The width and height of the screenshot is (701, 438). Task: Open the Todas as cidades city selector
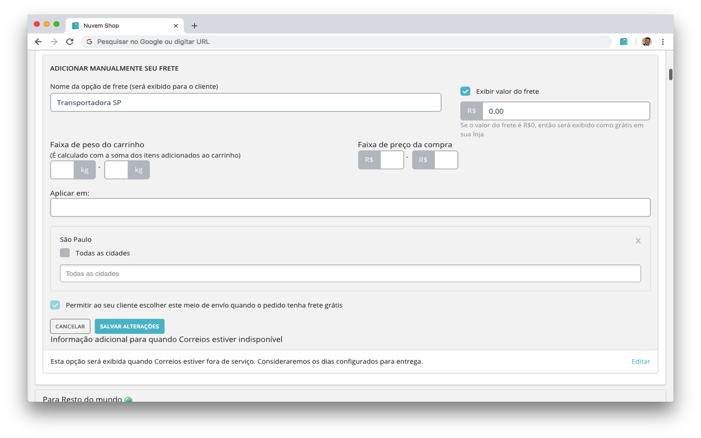350,274
